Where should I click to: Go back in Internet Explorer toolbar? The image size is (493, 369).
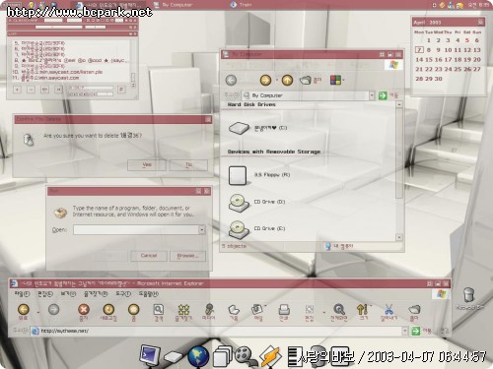point(24,309)
